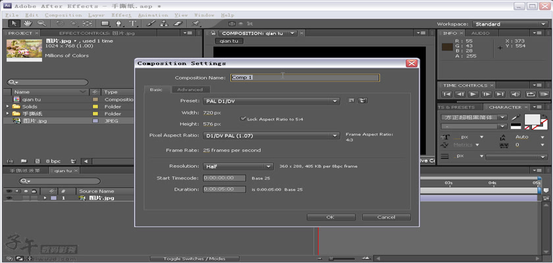This screenshot has height=263, width=553.
Task: Toggle lock switch for 图片.jpg layer
Action: click(34, 198)
